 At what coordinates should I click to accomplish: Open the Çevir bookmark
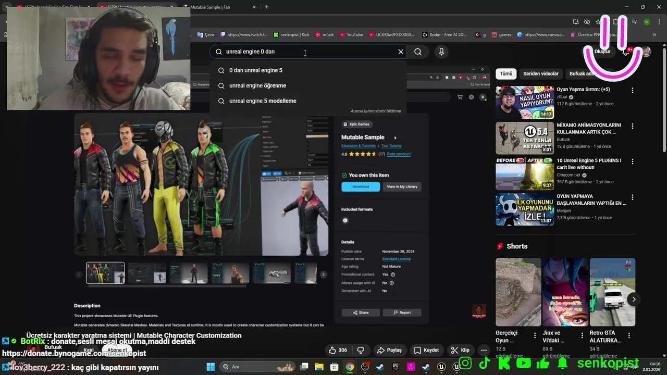(x=206, y=35)
